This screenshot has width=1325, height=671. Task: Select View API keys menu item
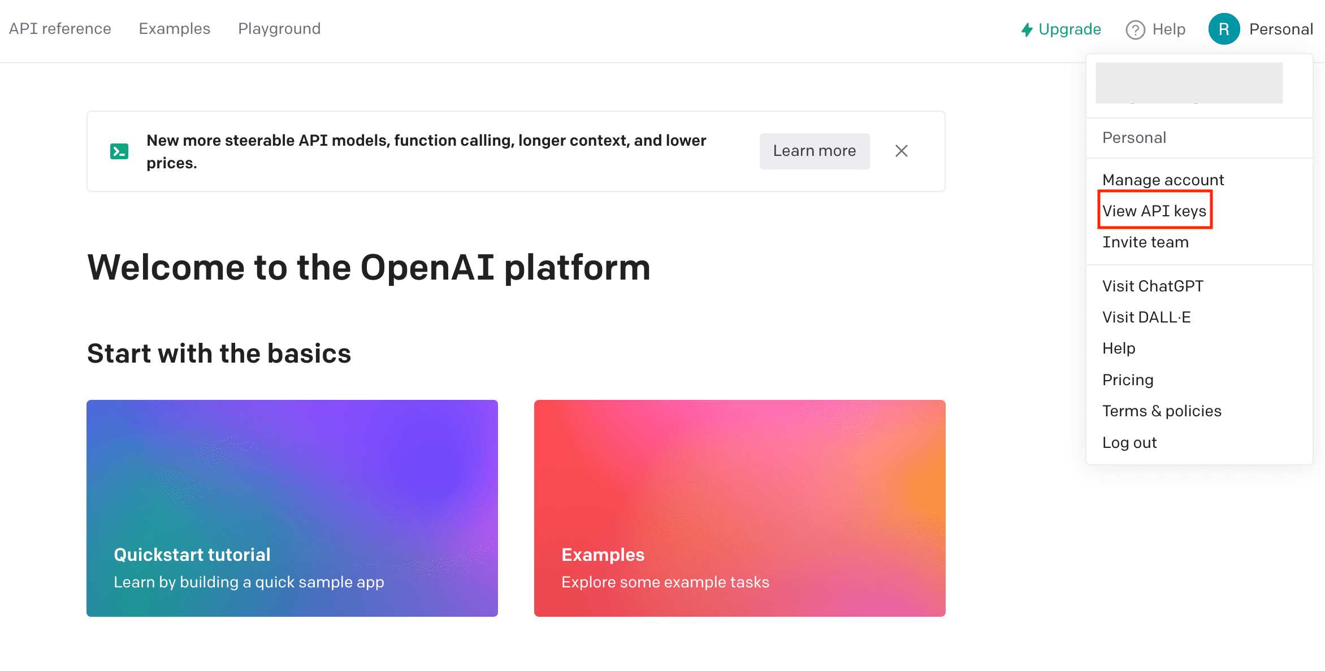point(1154,211)
